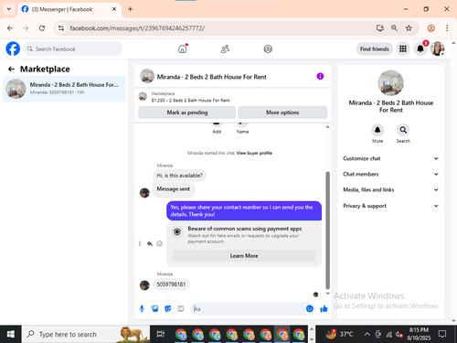Click Windows taskbar search box
The height and width of the screenshot is (343, 457).
coord(86,335)
